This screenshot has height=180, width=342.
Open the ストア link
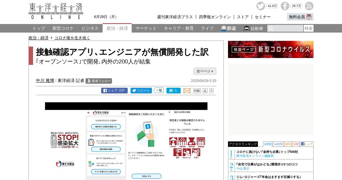[243, 17]
